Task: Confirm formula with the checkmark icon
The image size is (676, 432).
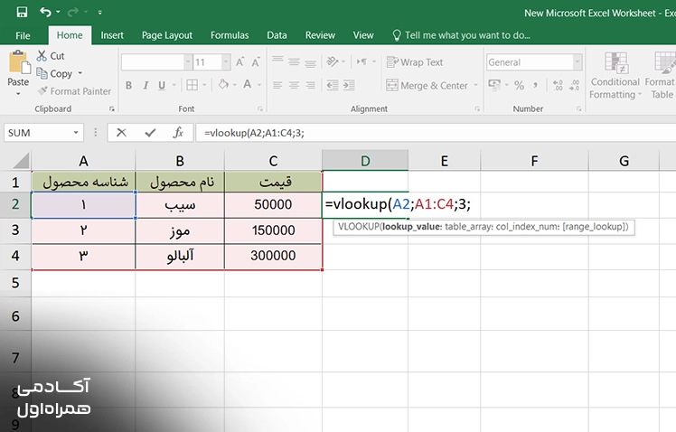Action: coord(150,132)
